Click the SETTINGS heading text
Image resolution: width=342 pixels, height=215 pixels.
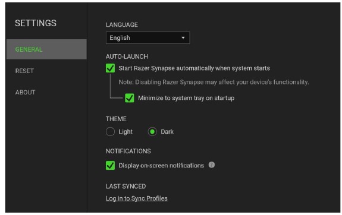pyautogui.click(x=36, y=23)
